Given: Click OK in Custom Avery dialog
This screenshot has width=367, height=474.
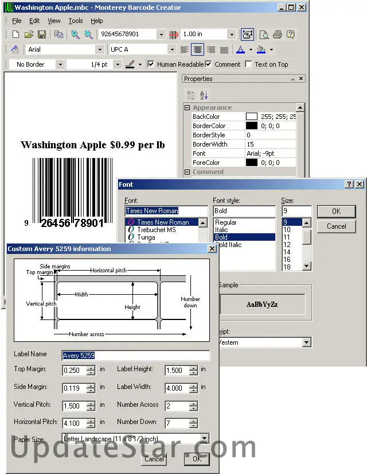Looking at the screenshot, I should 197,459.
